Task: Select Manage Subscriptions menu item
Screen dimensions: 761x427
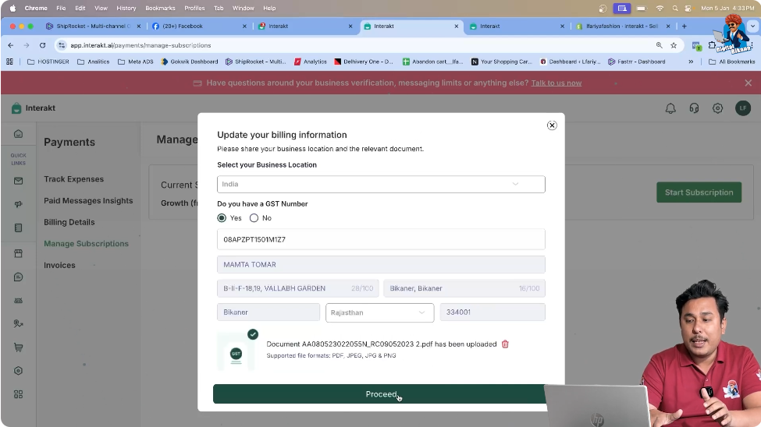Action: pyautogui.click(x=87, y=244)
